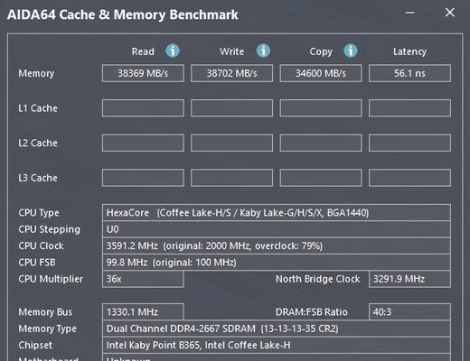Select the Memory read value 38369 MB/s
Image resolution: width=470 pixels, height=361 pixels.
pos(143,73)
